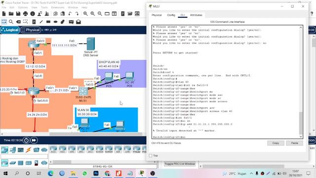Switch to Physical workspace view

point(31,30)
